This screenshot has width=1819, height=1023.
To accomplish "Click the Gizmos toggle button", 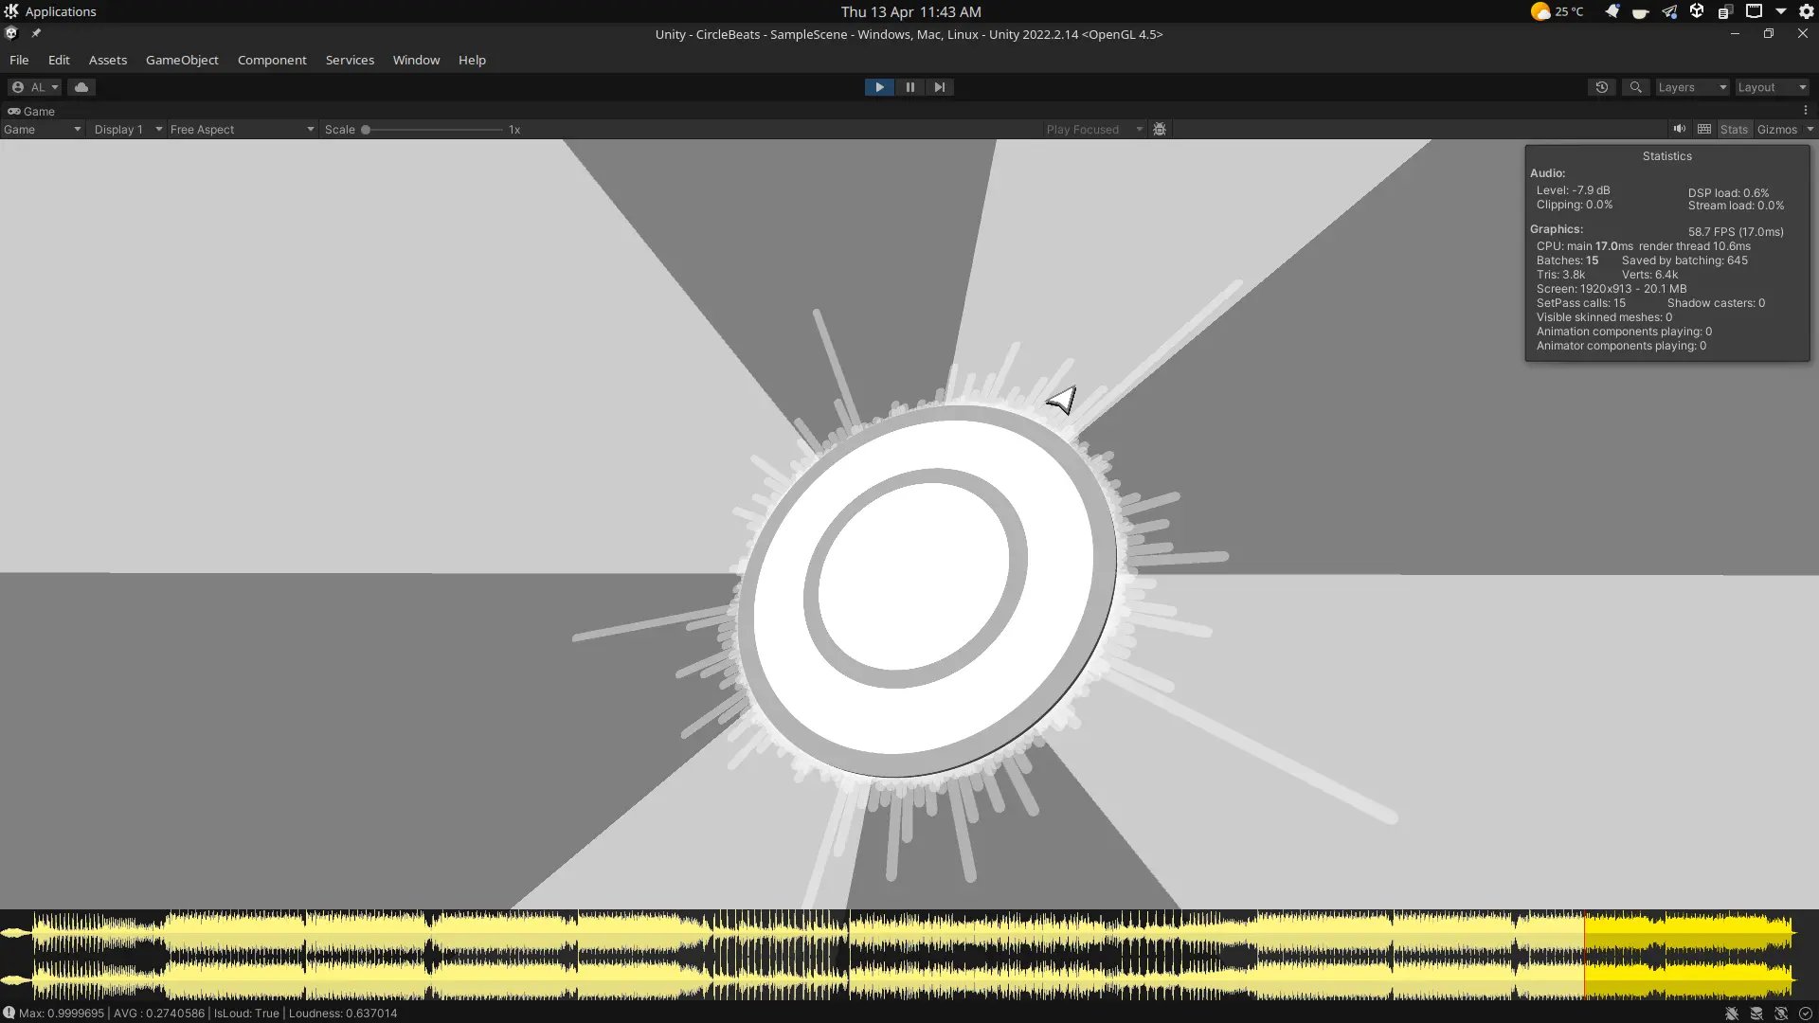I will coord(1775,129).
